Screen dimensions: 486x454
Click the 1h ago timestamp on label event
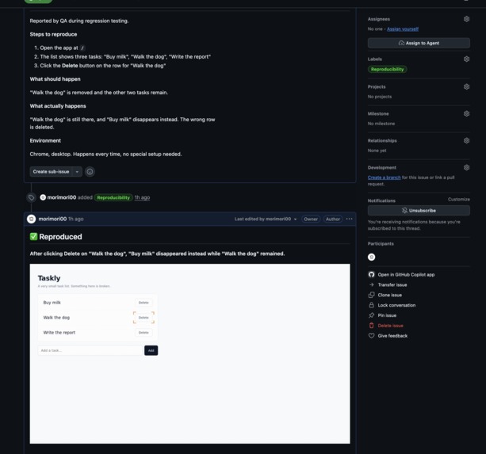[142, 197]
